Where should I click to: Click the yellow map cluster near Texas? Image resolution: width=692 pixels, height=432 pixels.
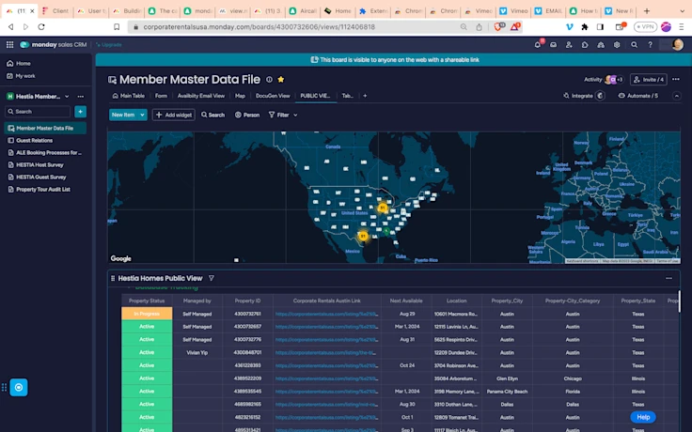363,237
